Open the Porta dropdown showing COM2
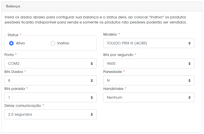This screenshot has width=204, height=134. [x=50, y=63]
